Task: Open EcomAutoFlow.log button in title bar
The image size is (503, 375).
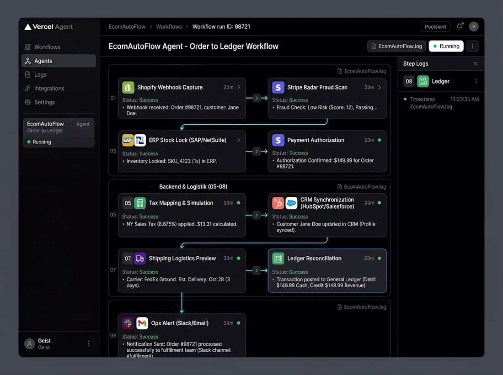Action: pyautogui.click(x=396, y=46)
